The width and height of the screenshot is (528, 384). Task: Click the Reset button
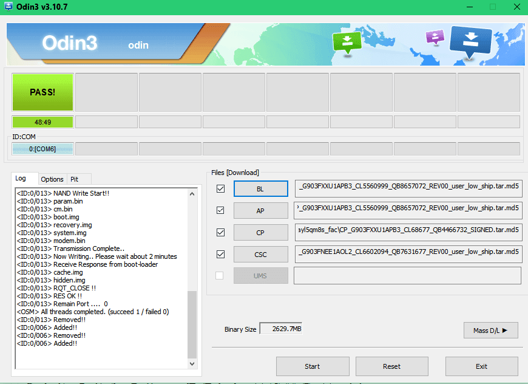pos(392,366)
